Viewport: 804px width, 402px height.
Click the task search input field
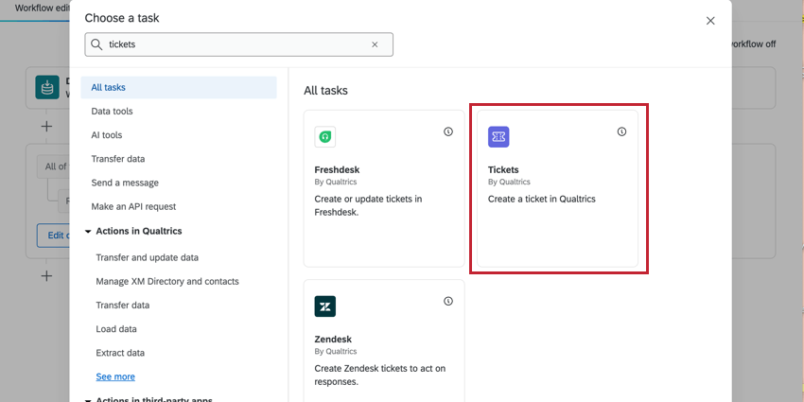tap(236, 44)
